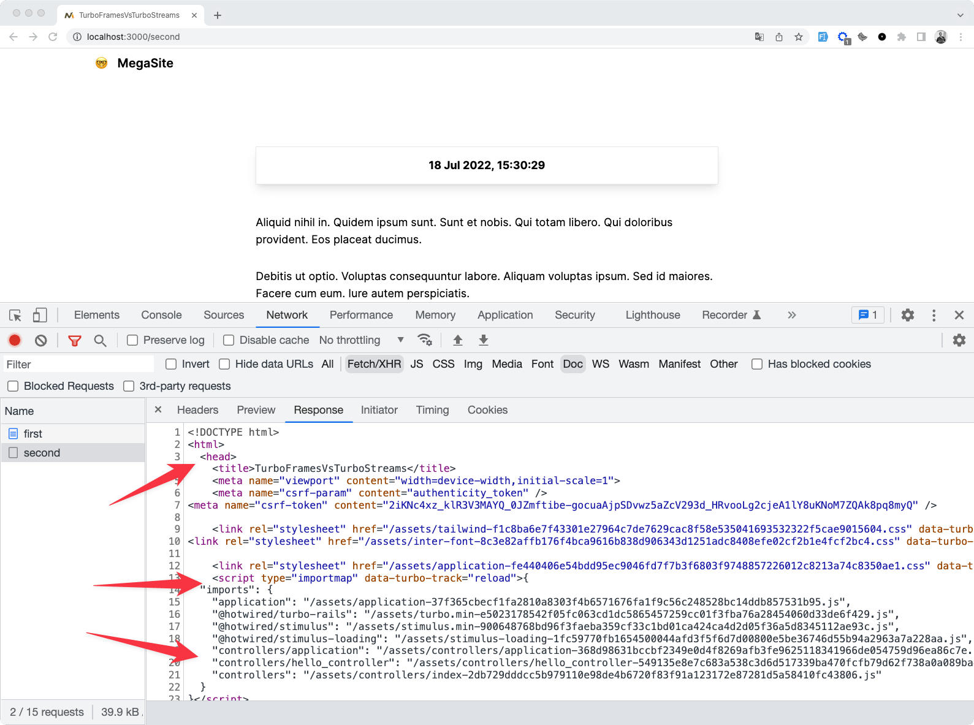
Task: Switch to the Console tab
Action: 161,315
